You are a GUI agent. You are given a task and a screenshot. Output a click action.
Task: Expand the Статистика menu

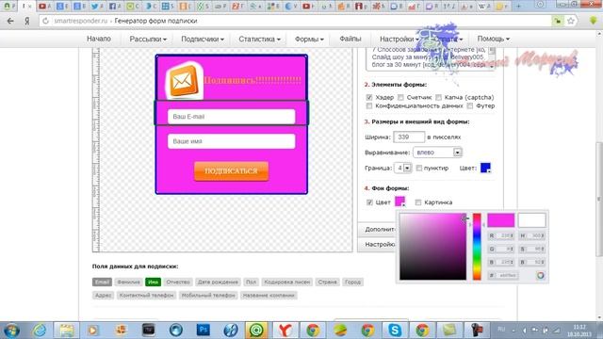(x=259, y=39)
